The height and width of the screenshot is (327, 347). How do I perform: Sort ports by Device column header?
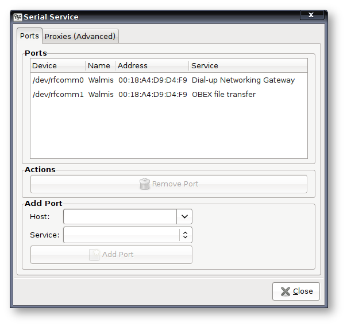tap(57, 65)
